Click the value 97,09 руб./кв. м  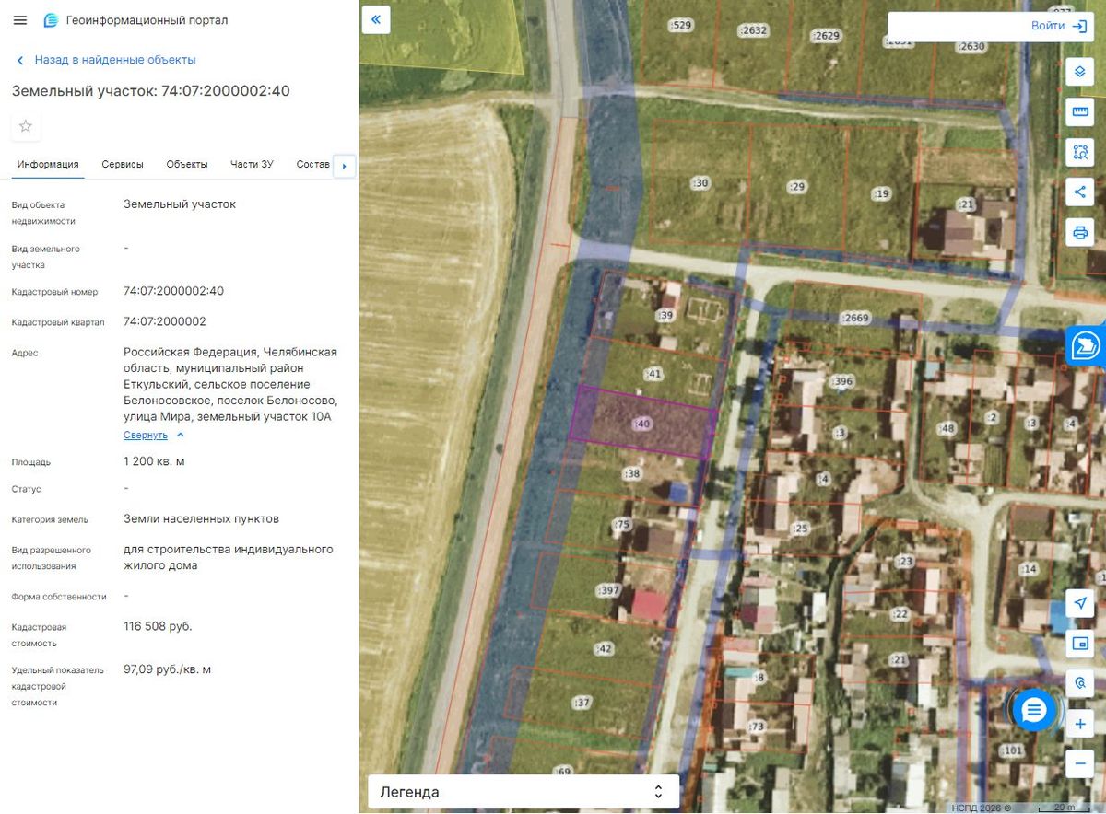click(x=167, y=669)
